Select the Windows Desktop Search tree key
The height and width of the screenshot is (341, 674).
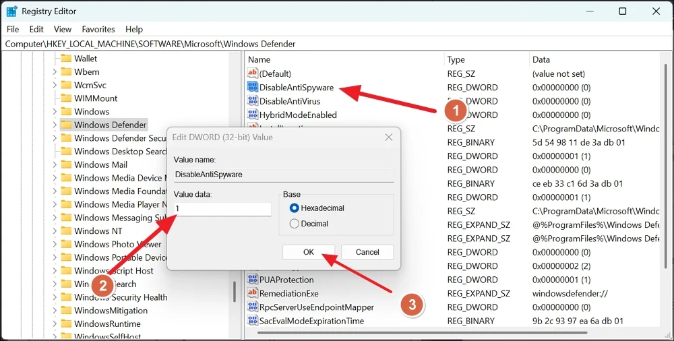120,152
